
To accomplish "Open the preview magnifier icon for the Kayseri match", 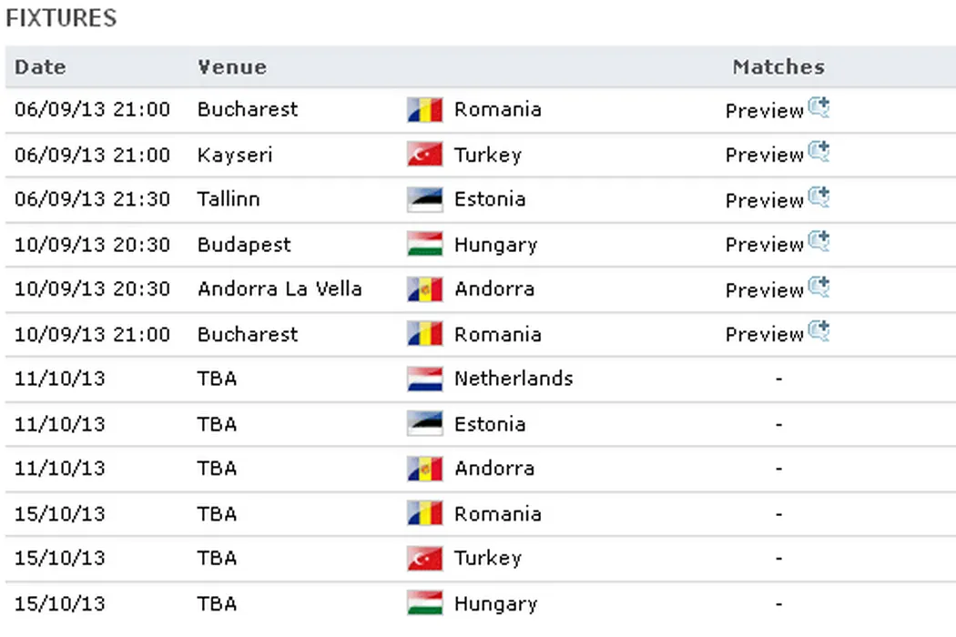I will tap(819, 153).
